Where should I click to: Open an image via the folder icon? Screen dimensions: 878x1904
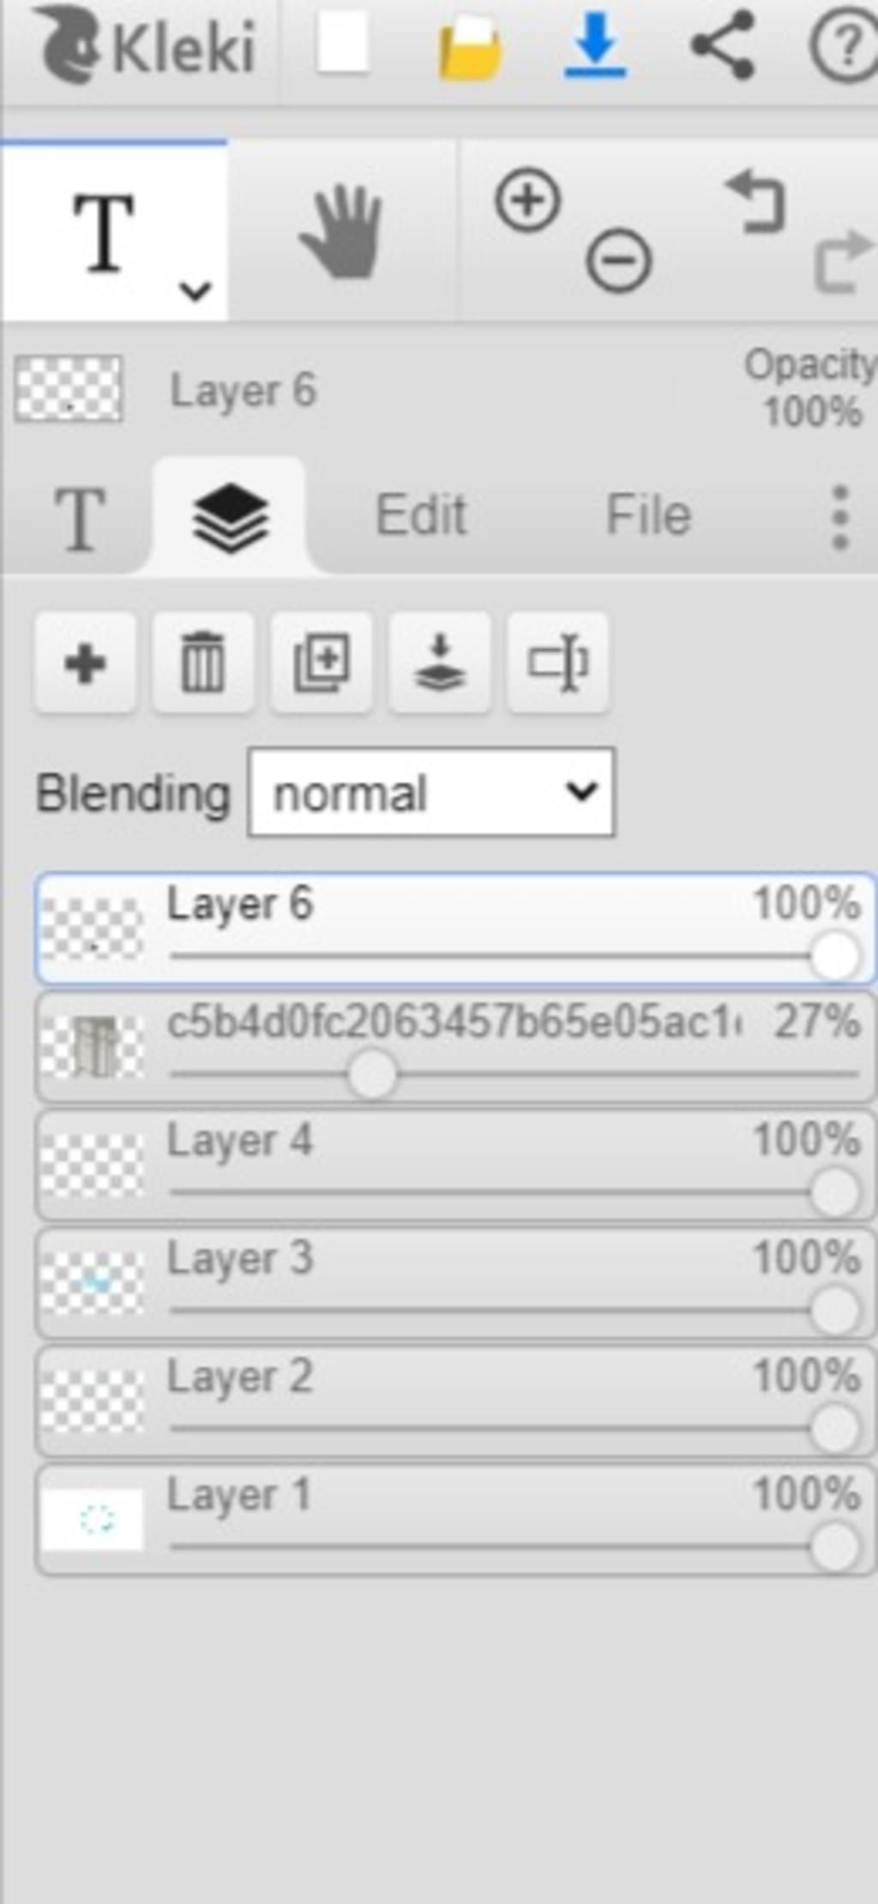point(469,48)
